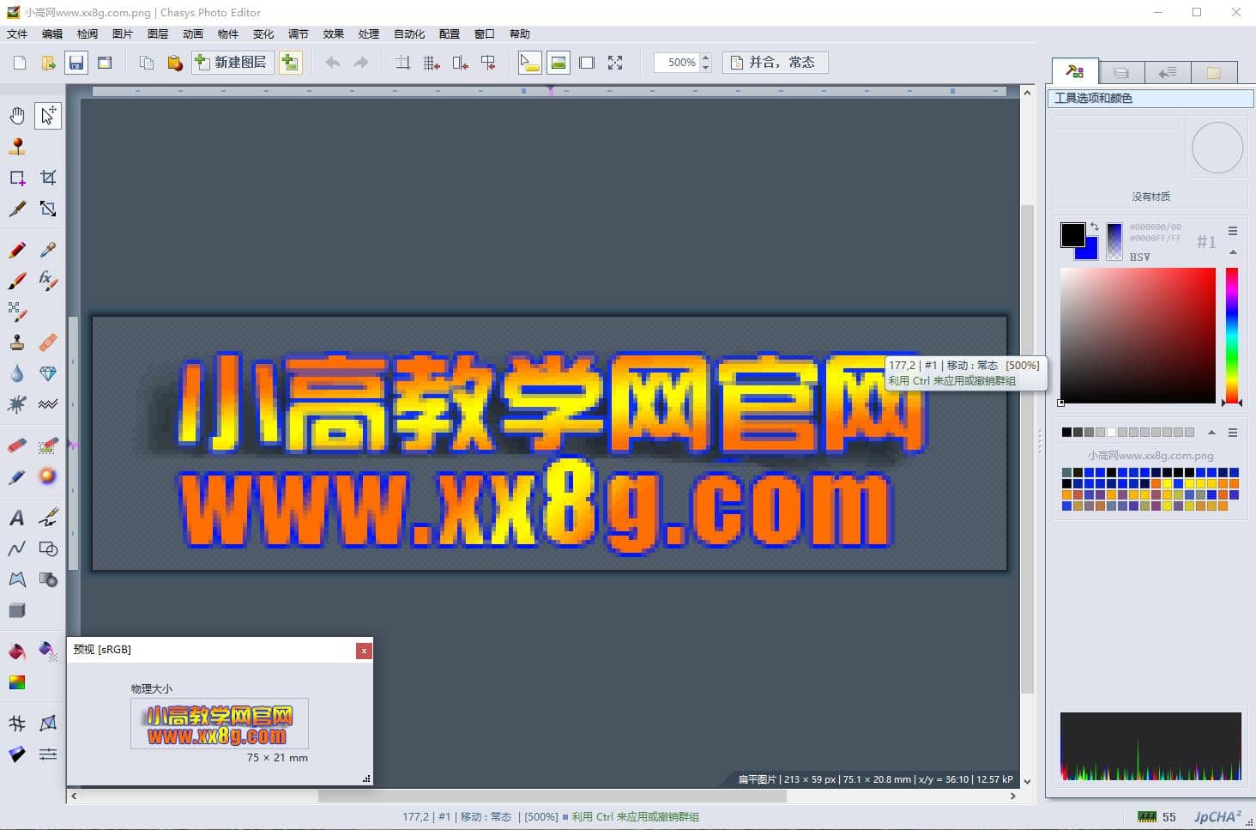Screen dimensions: 1256x830
Task: Open the color options hamburger menu
Action: coord(1233,230)
